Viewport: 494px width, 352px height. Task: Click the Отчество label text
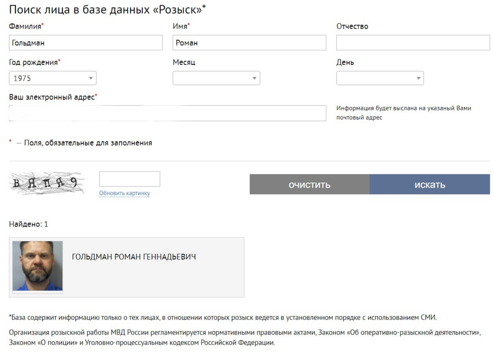coord(352,26)
